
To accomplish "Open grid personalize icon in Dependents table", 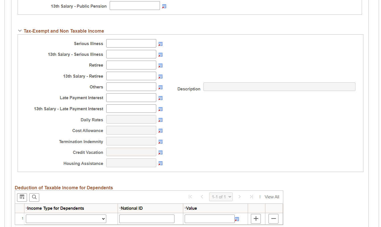I will [x=22, y=197].
